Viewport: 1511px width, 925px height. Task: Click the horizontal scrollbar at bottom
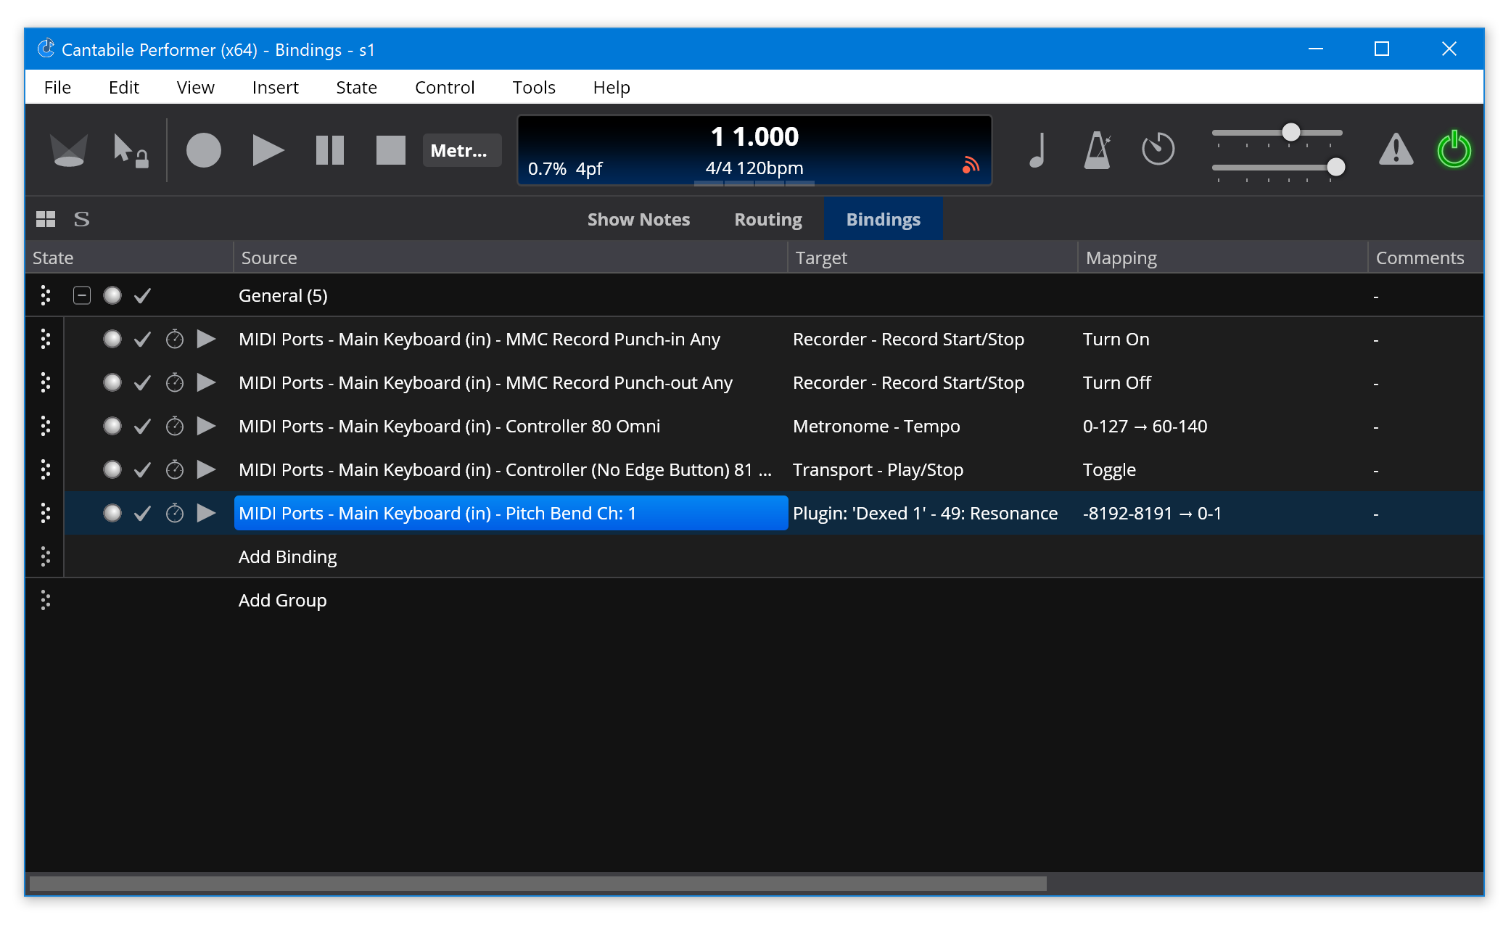pyautogui.click(x=538, y=883)
